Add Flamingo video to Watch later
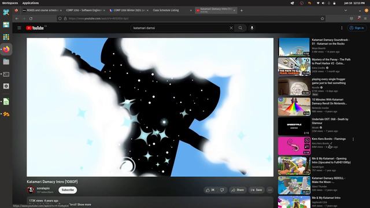The image size is (370, 208). point(307,140)
